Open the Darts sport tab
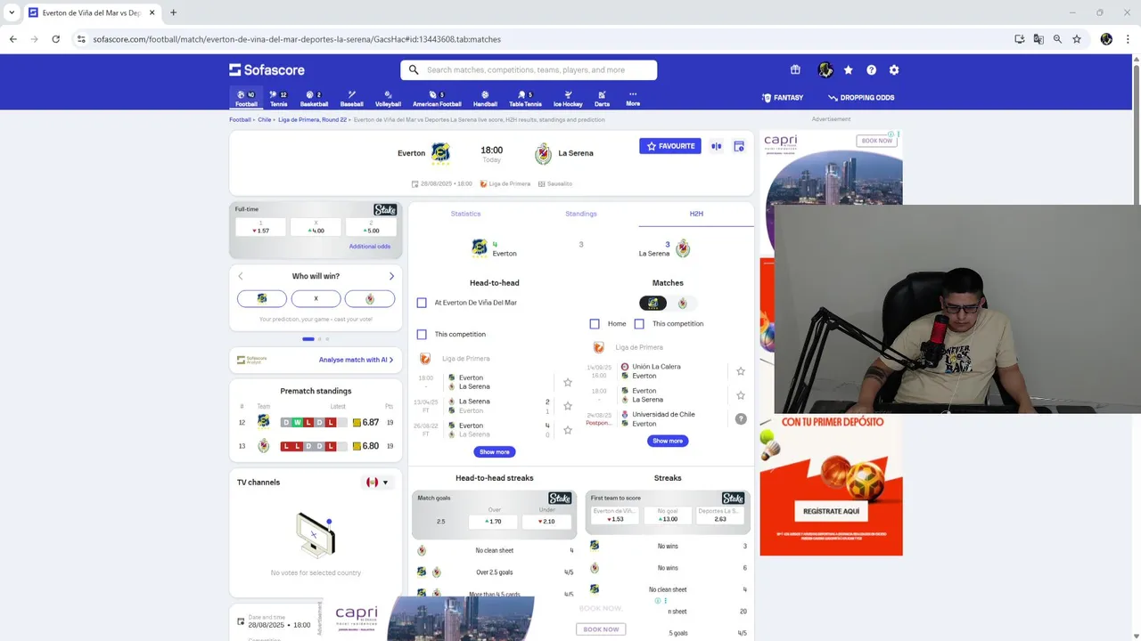The height and width of the screenshot is (641, 1141). [x=602, y=99]
